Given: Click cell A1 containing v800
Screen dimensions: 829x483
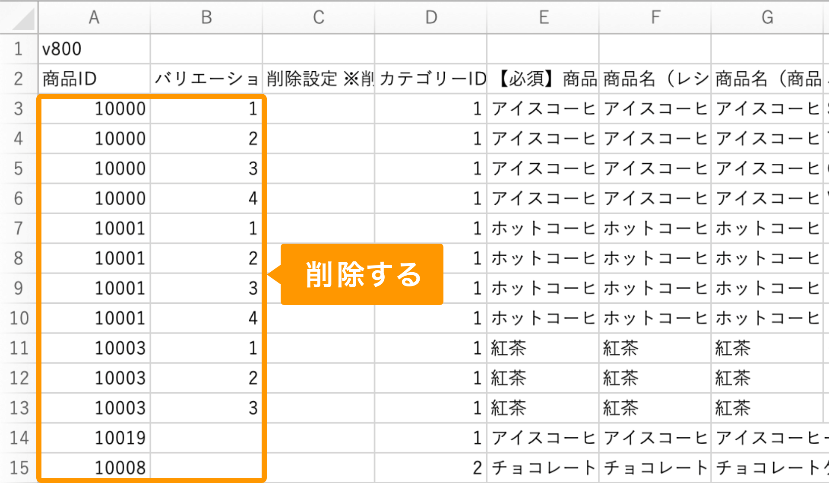Looking at the screenshot, I should point(94,49).
